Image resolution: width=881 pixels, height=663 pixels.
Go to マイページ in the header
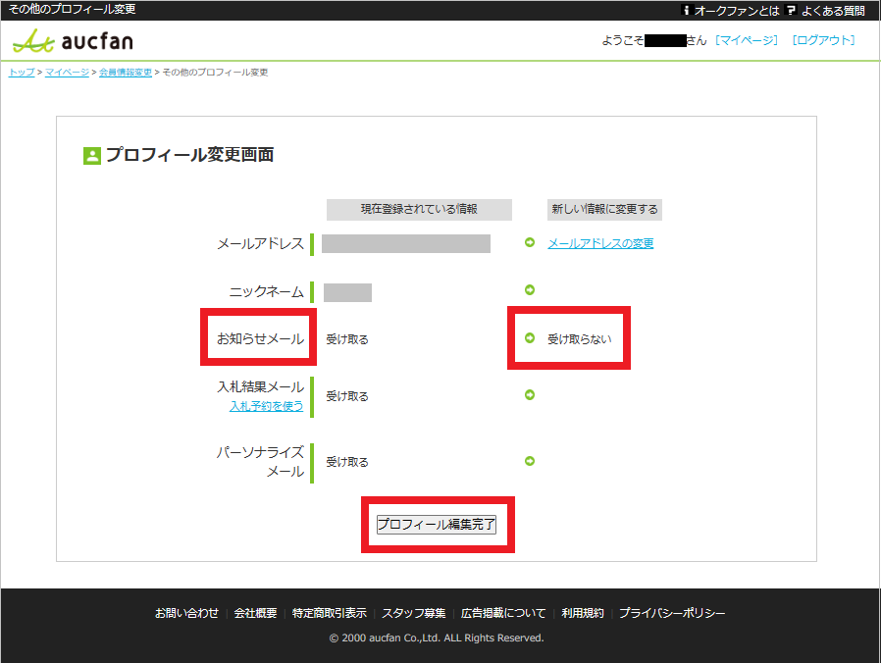click(747, 40)
